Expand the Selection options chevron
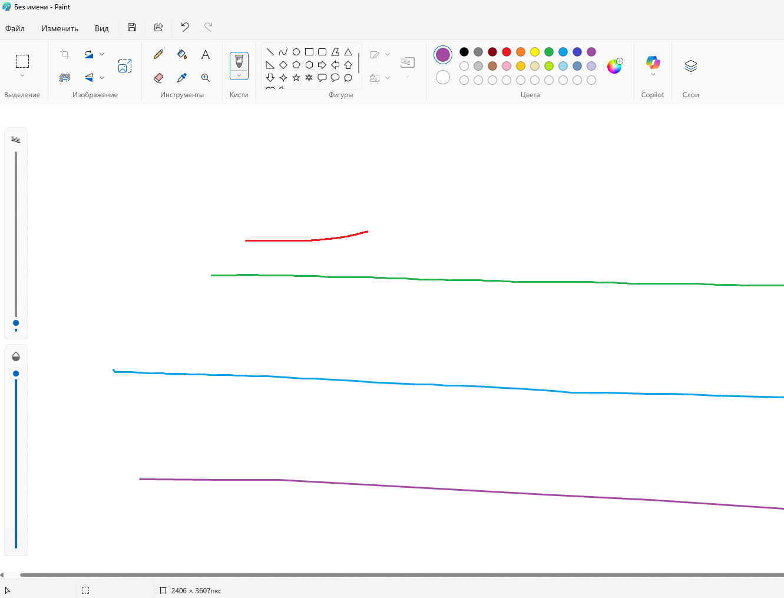Image resolution: width=784 pixels, height=598 pixels. coord(22,75)
